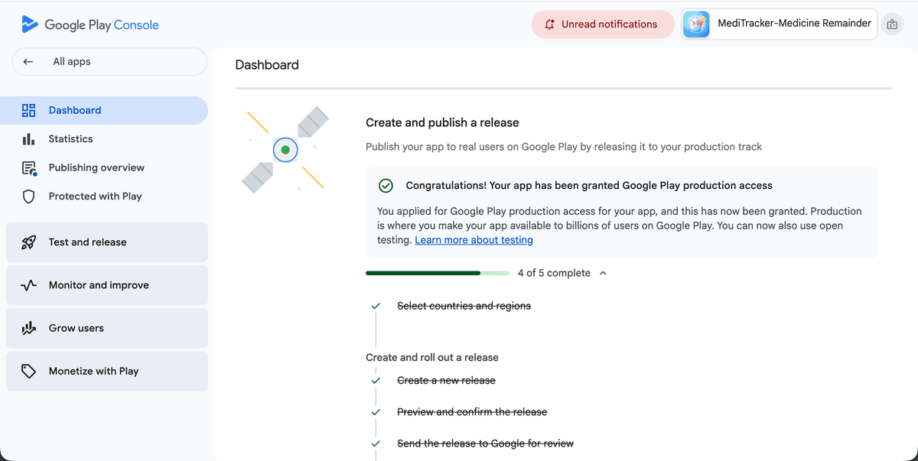
Task: Click the green setup progress bar
Action: pos(437,273)
